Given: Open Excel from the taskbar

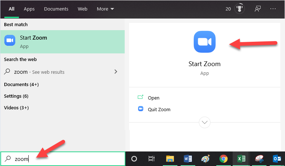Looking at the screenshot, I should tap(241, 159).
